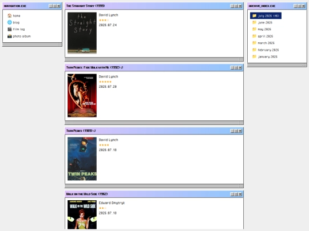This screenshot has height=231, width=309.
Task: Minimize The Straight Story window
Action: tap(232, 6)
